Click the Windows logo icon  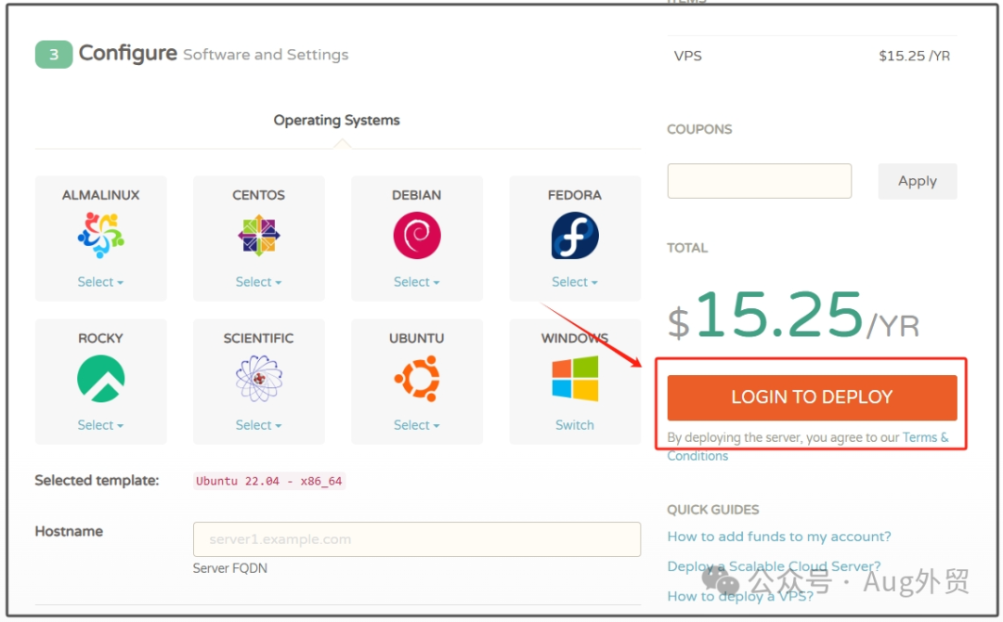(575, 379)
